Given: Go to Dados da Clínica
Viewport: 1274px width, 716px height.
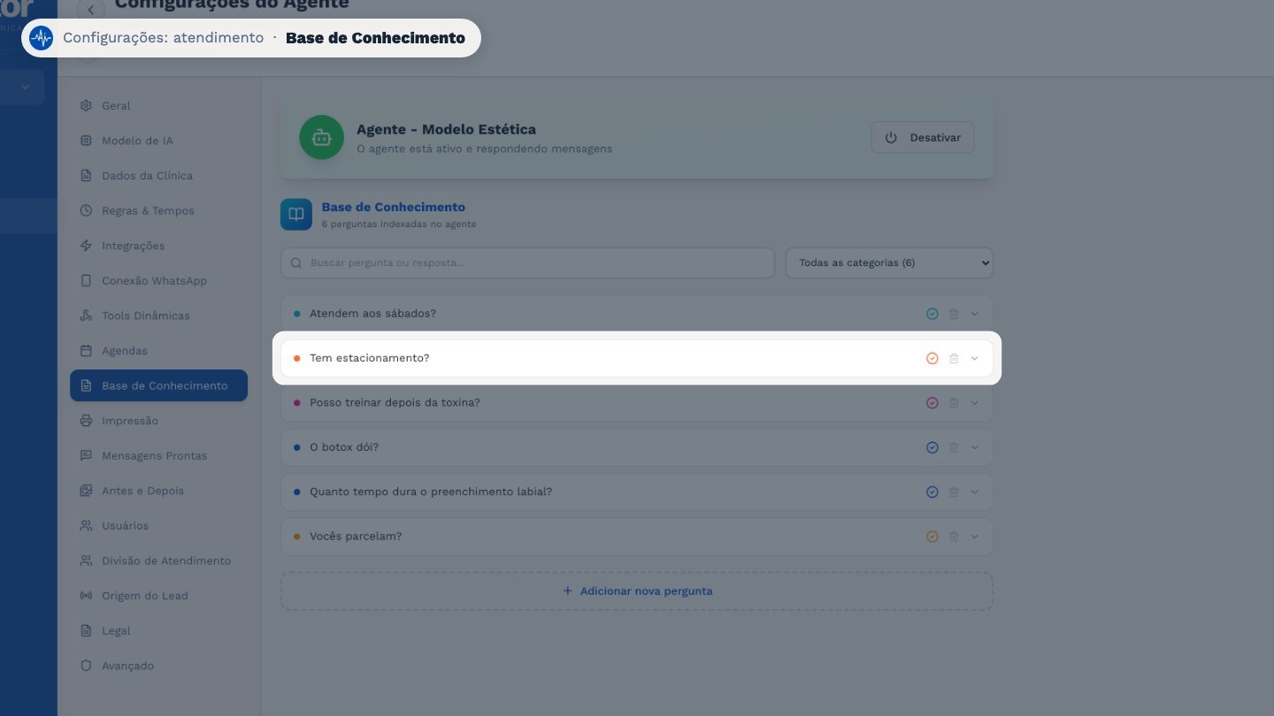Looking at the screenshot, I should pyautogui.click(x=158, y=175).
